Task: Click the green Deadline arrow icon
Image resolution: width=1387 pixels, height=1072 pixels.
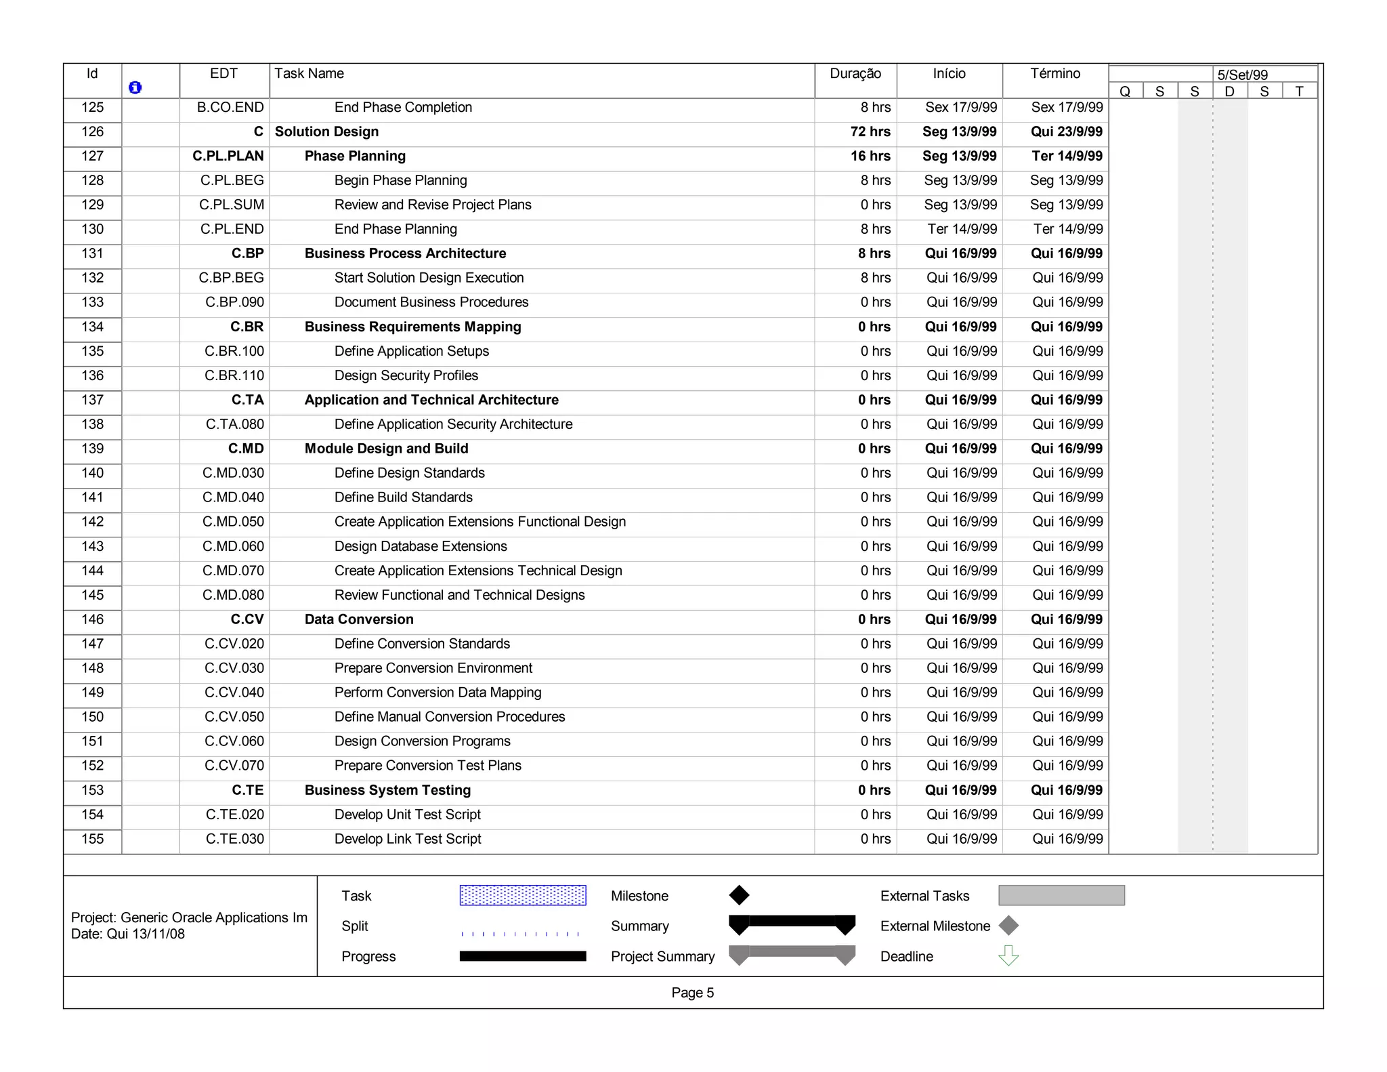Action: click(x=1008, y=955)
